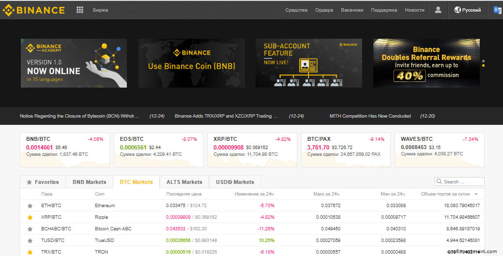Toggle favorite star for ETH/BTC
503x256 pixels.
[x=30, y=206]
